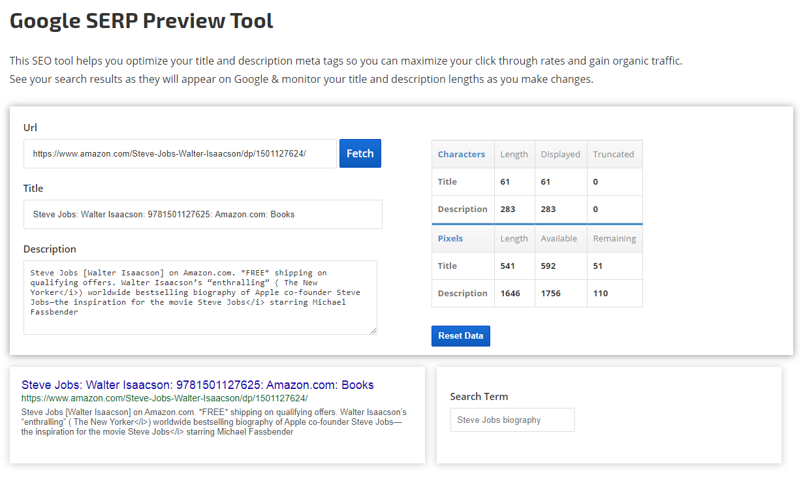The width and height of the screenshot is (801, 479).
Task: Open the blue Steve Jobs preview title link
Action: coord(197,385)
